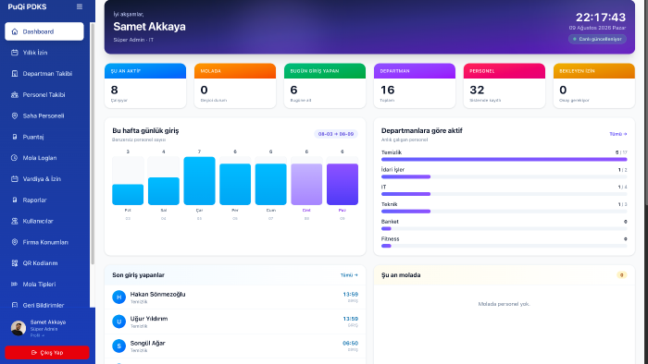The image size is (648, 364).
Task: Click the Banket department label
Action: pyautogui.click(x=390, y=222)
